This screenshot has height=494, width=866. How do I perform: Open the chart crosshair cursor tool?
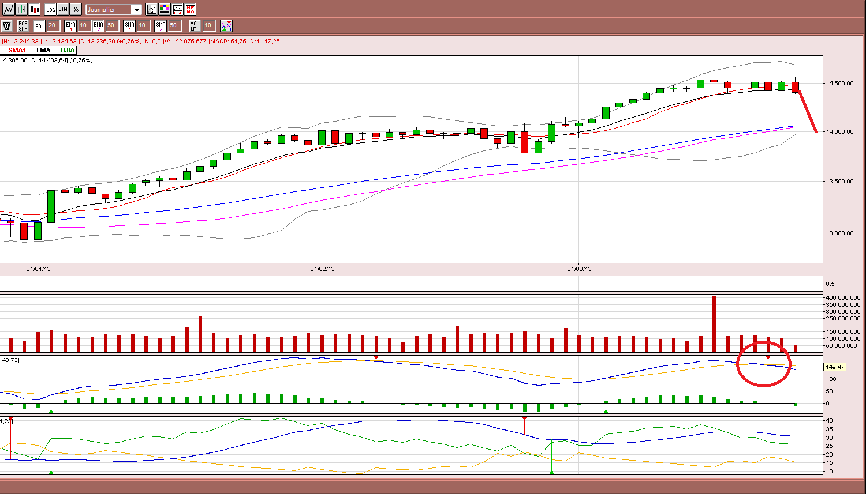coord(152,9)
